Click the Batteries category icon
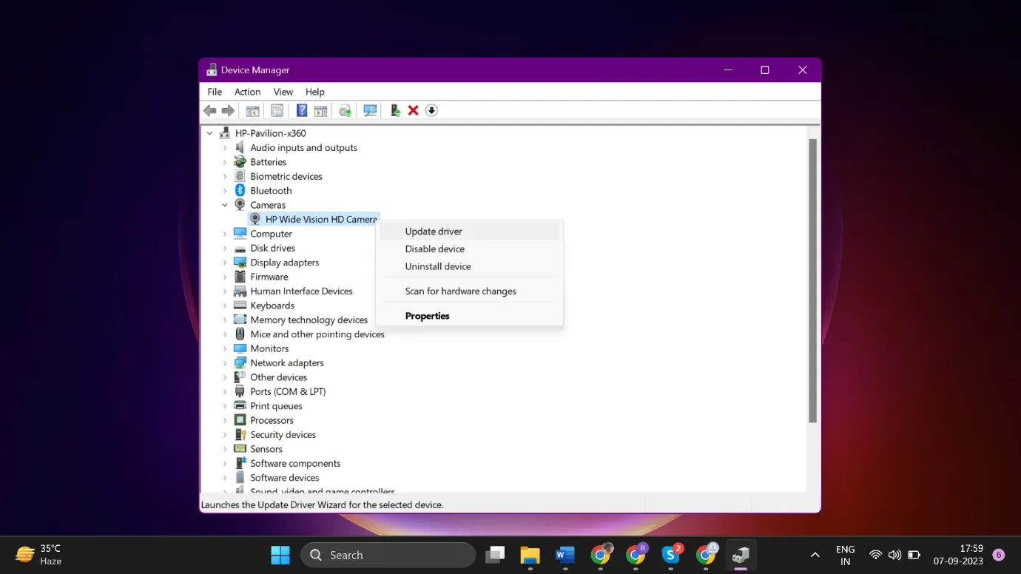 pos(240,162)
